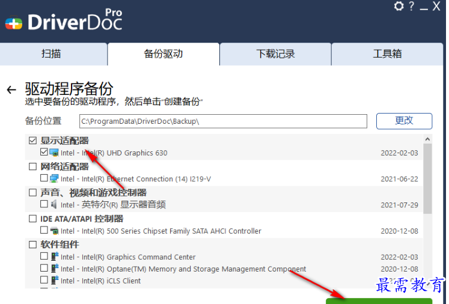The height and width of the screenshot is (304, 449).
Task: Check the 软件组件 category checkbox
Action: (32, 245)
